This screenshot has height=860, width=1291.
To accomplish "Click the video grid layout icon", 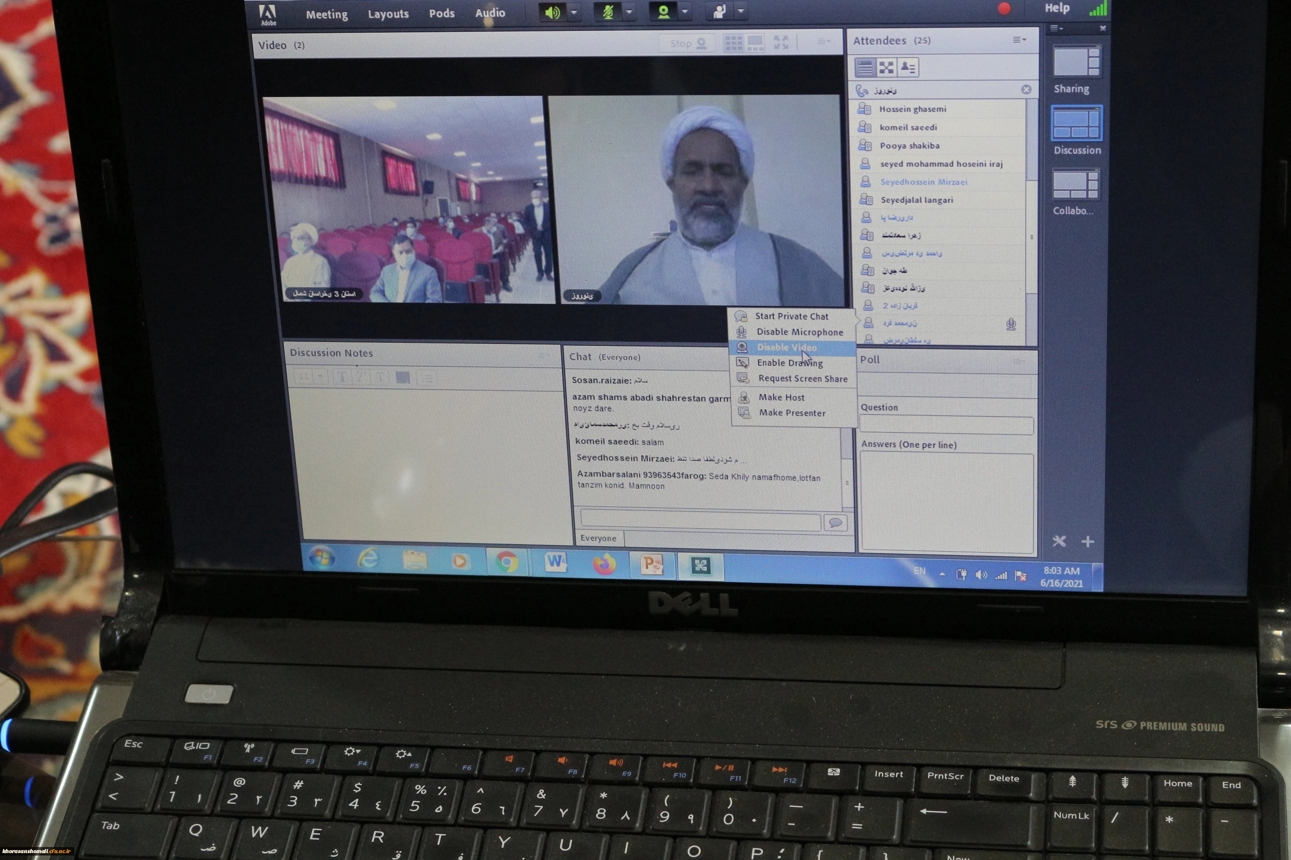I will coord(733,43).
